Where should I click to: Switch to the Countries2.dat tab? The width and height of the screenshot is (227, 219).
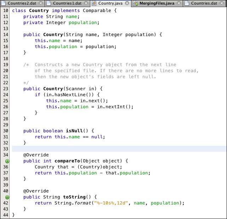point(22,4)
